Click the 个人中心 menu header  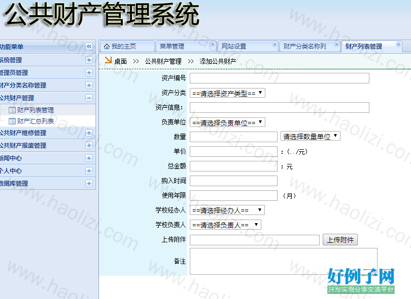coord(47,170)
